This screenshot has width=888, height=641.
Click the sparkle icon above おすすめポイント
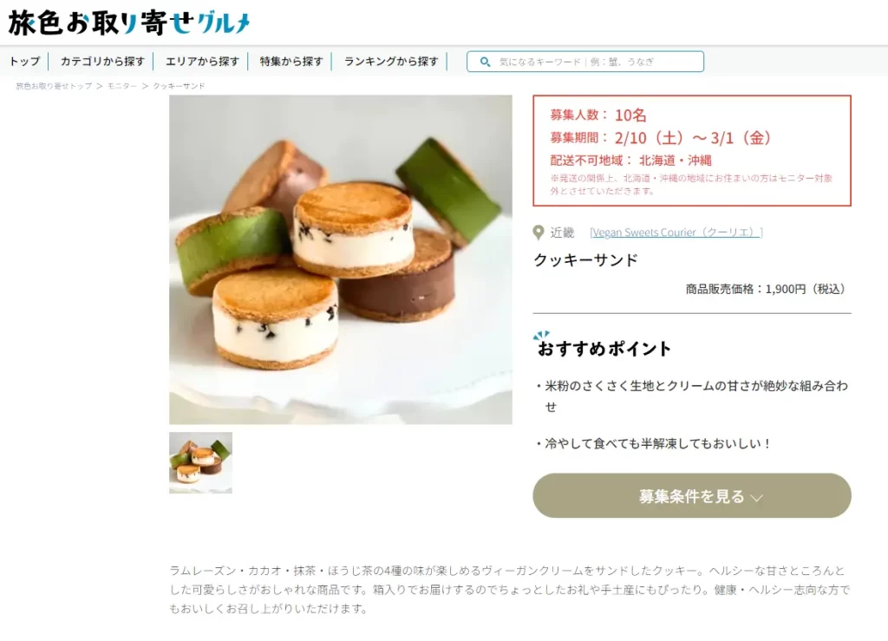click(x=542, y=335)
